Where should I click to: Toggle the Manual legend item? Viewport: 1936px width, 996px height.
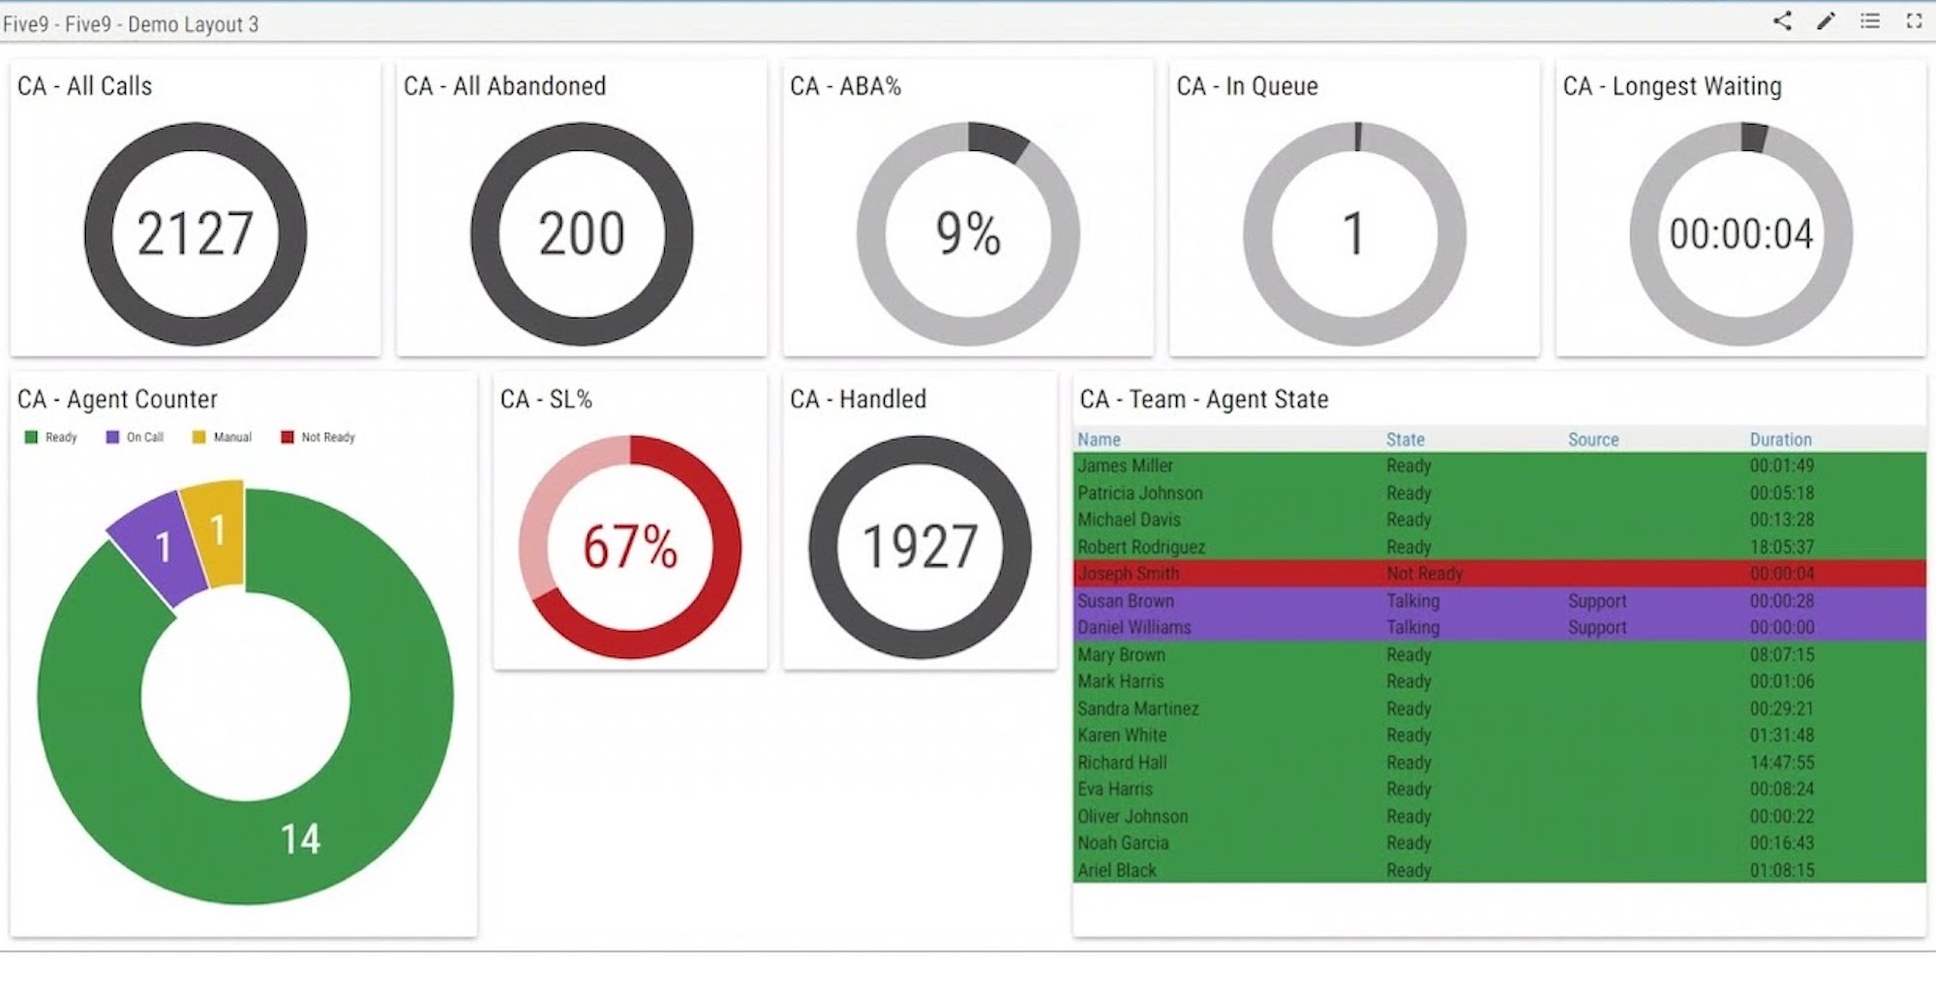pos(223,438)
